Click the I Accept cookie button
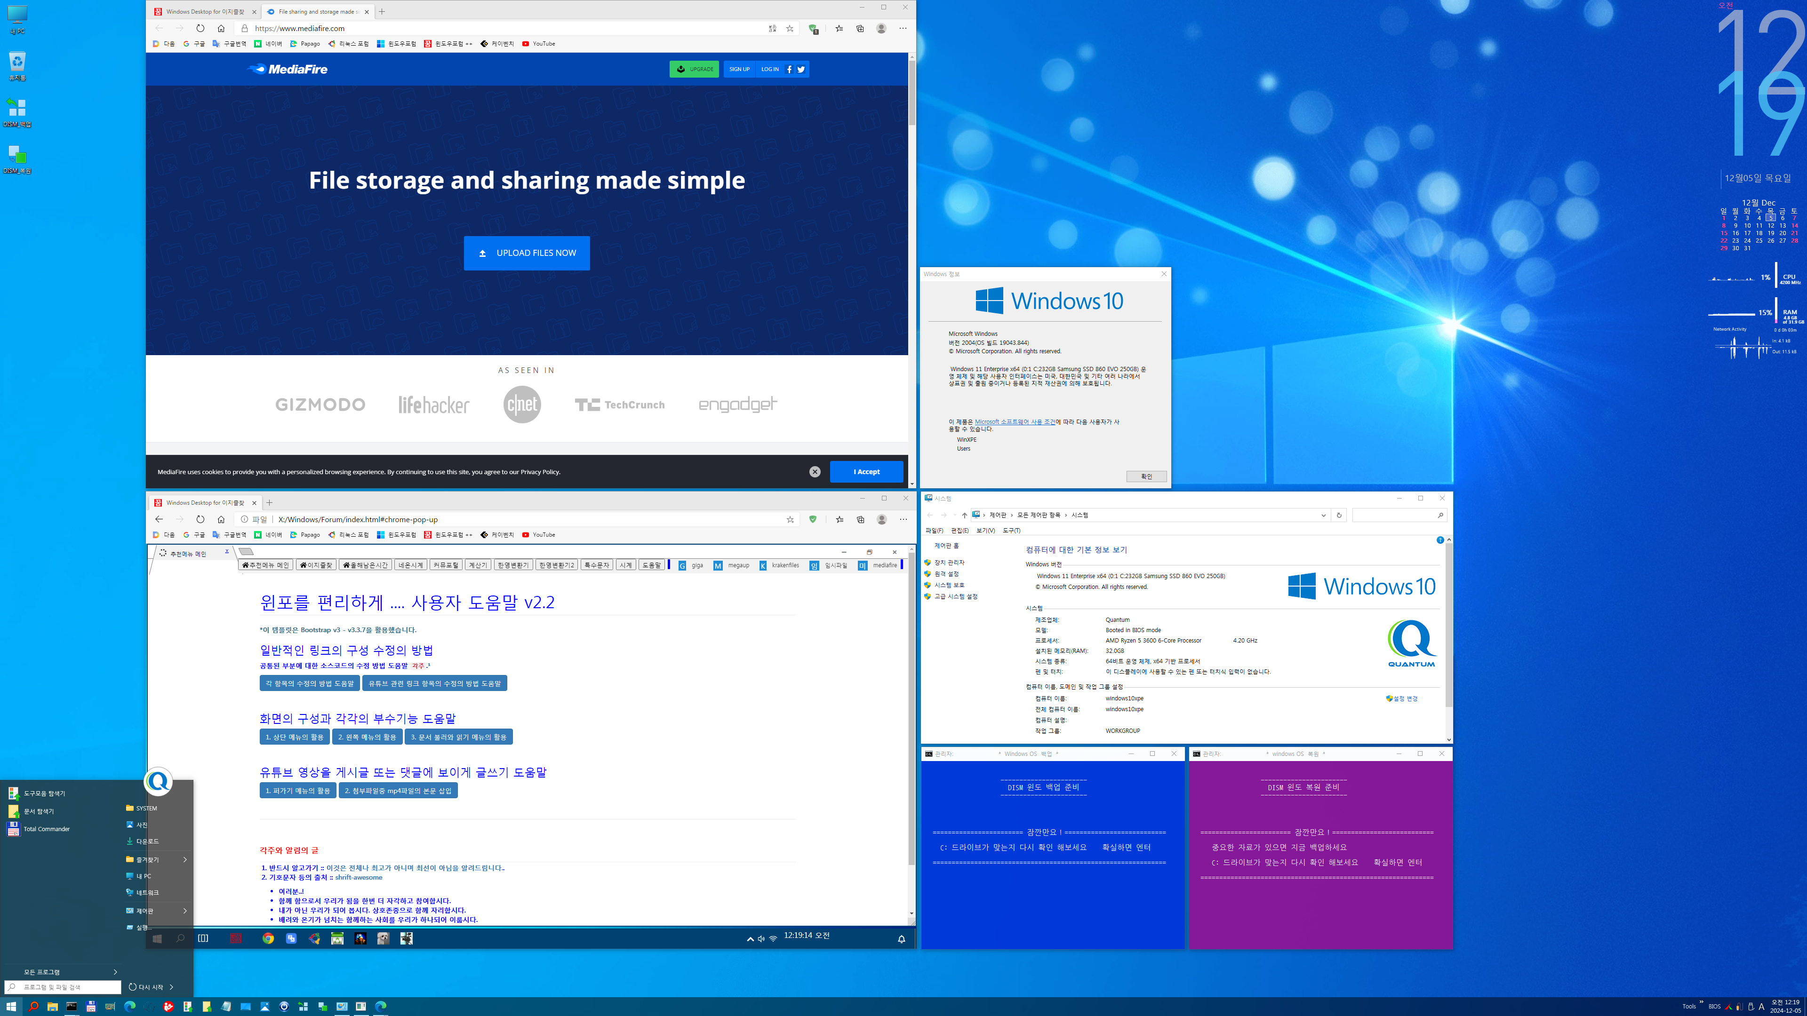 [866, 472]
